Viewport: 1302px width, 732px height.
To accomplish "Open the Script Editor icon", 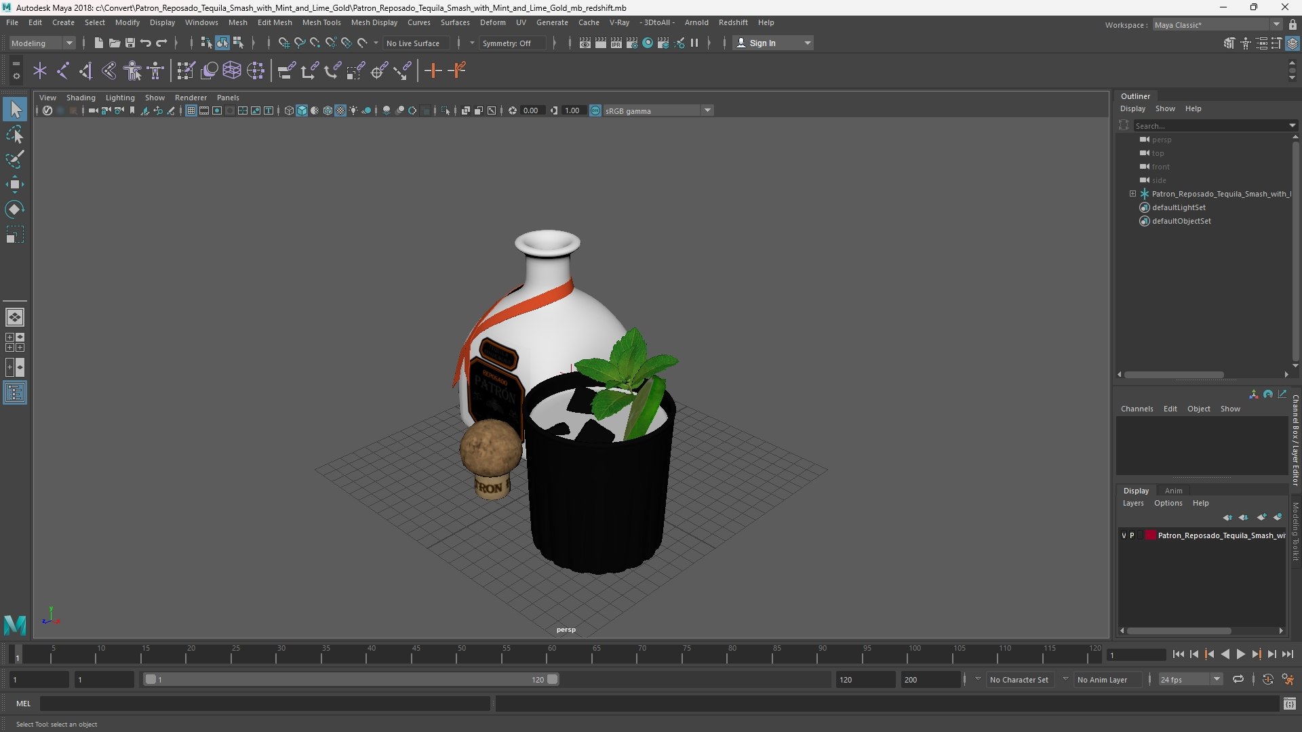I will tap(1289, 704).
